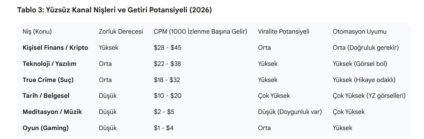
Task: Click the "Teknoloji / Yazılım" row label
Action: (x=49, y=64)
